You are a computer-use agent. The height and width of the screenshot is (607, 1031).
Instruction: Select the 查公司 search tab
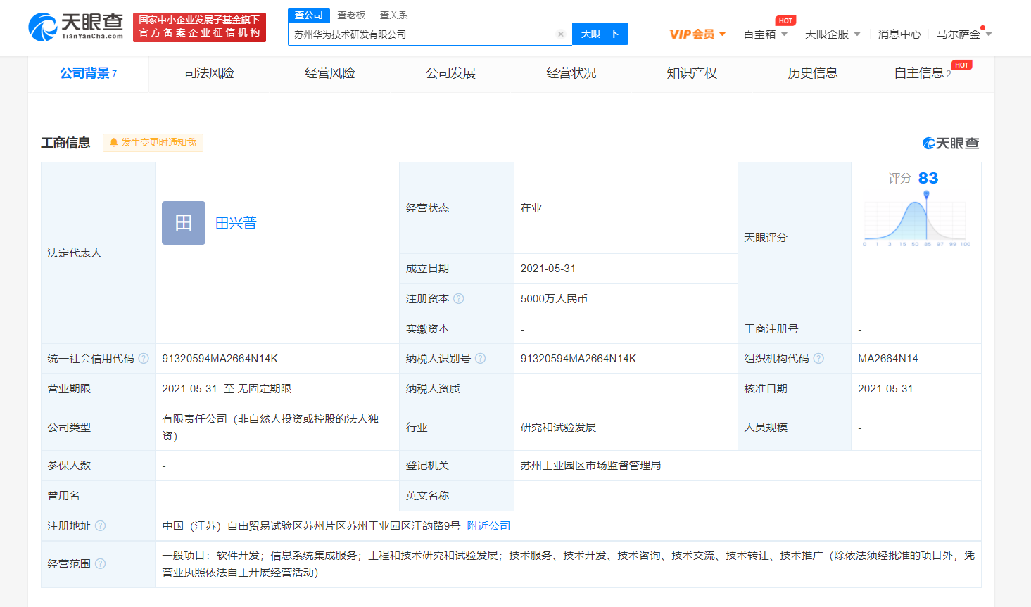click(x=309, y=15)
